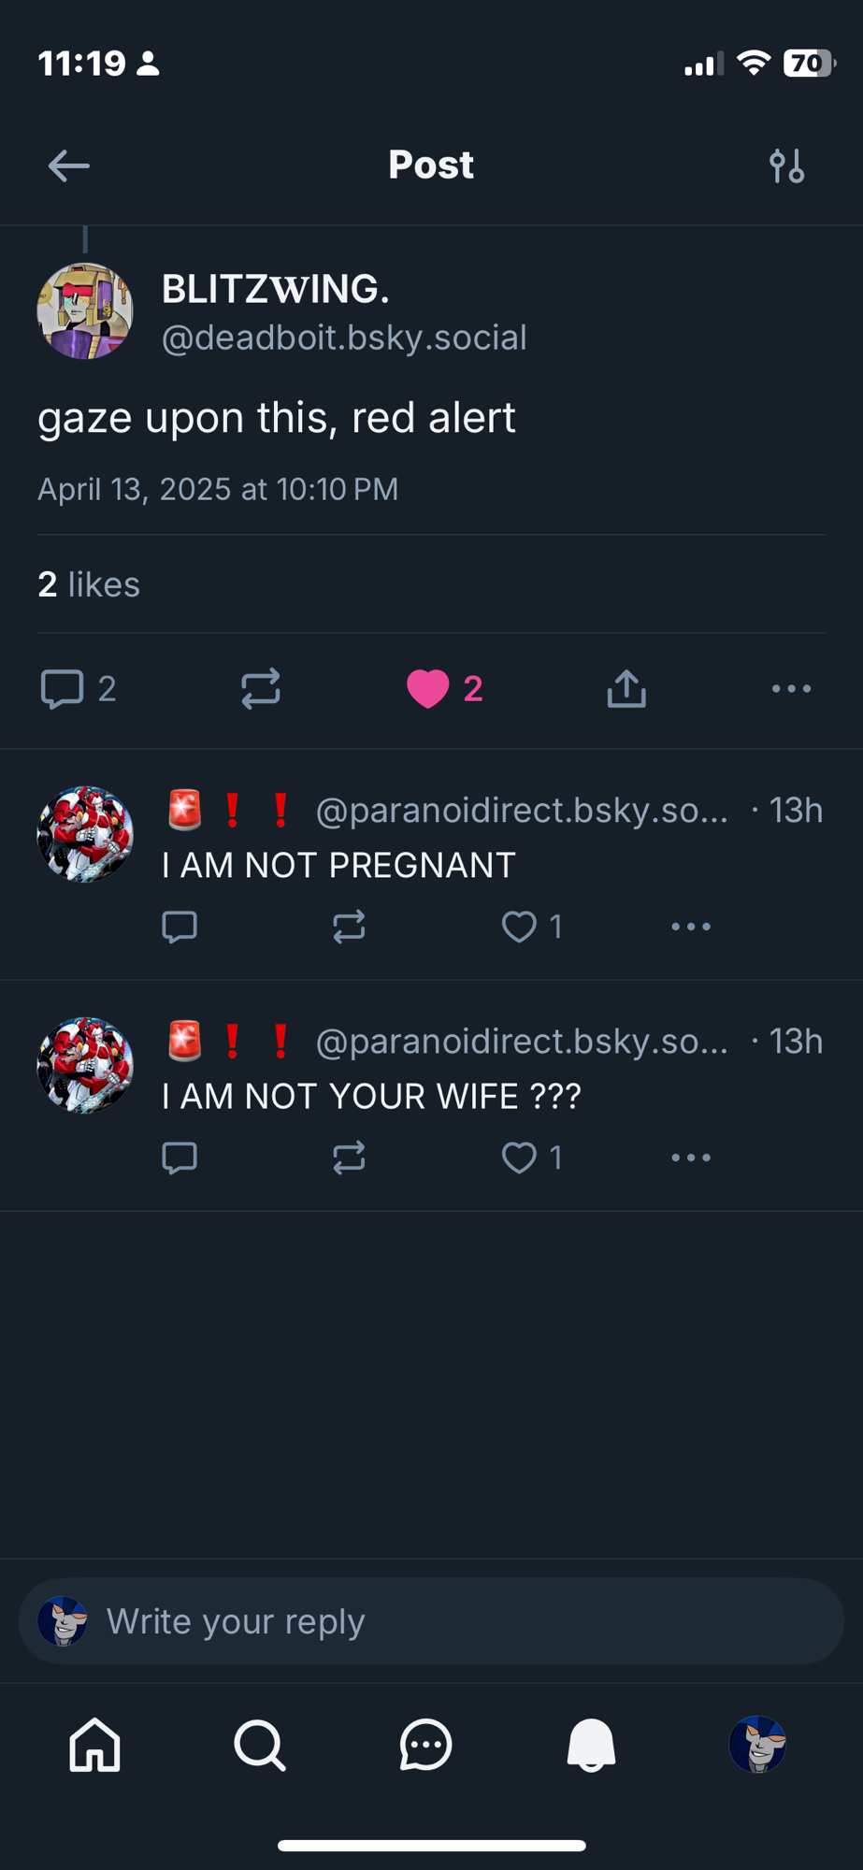Open the Notifications bell tab
Image resolution: width=863 pixels, height=1870 pixels.
pos(591,1745)
